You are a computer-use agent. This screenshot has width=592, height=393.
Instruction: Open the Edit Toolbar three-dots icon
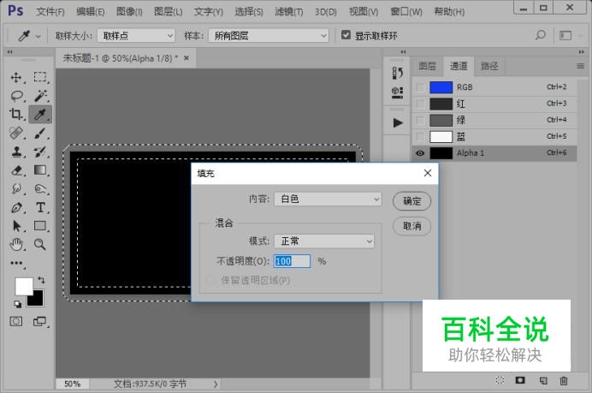[x=16, y=263]
